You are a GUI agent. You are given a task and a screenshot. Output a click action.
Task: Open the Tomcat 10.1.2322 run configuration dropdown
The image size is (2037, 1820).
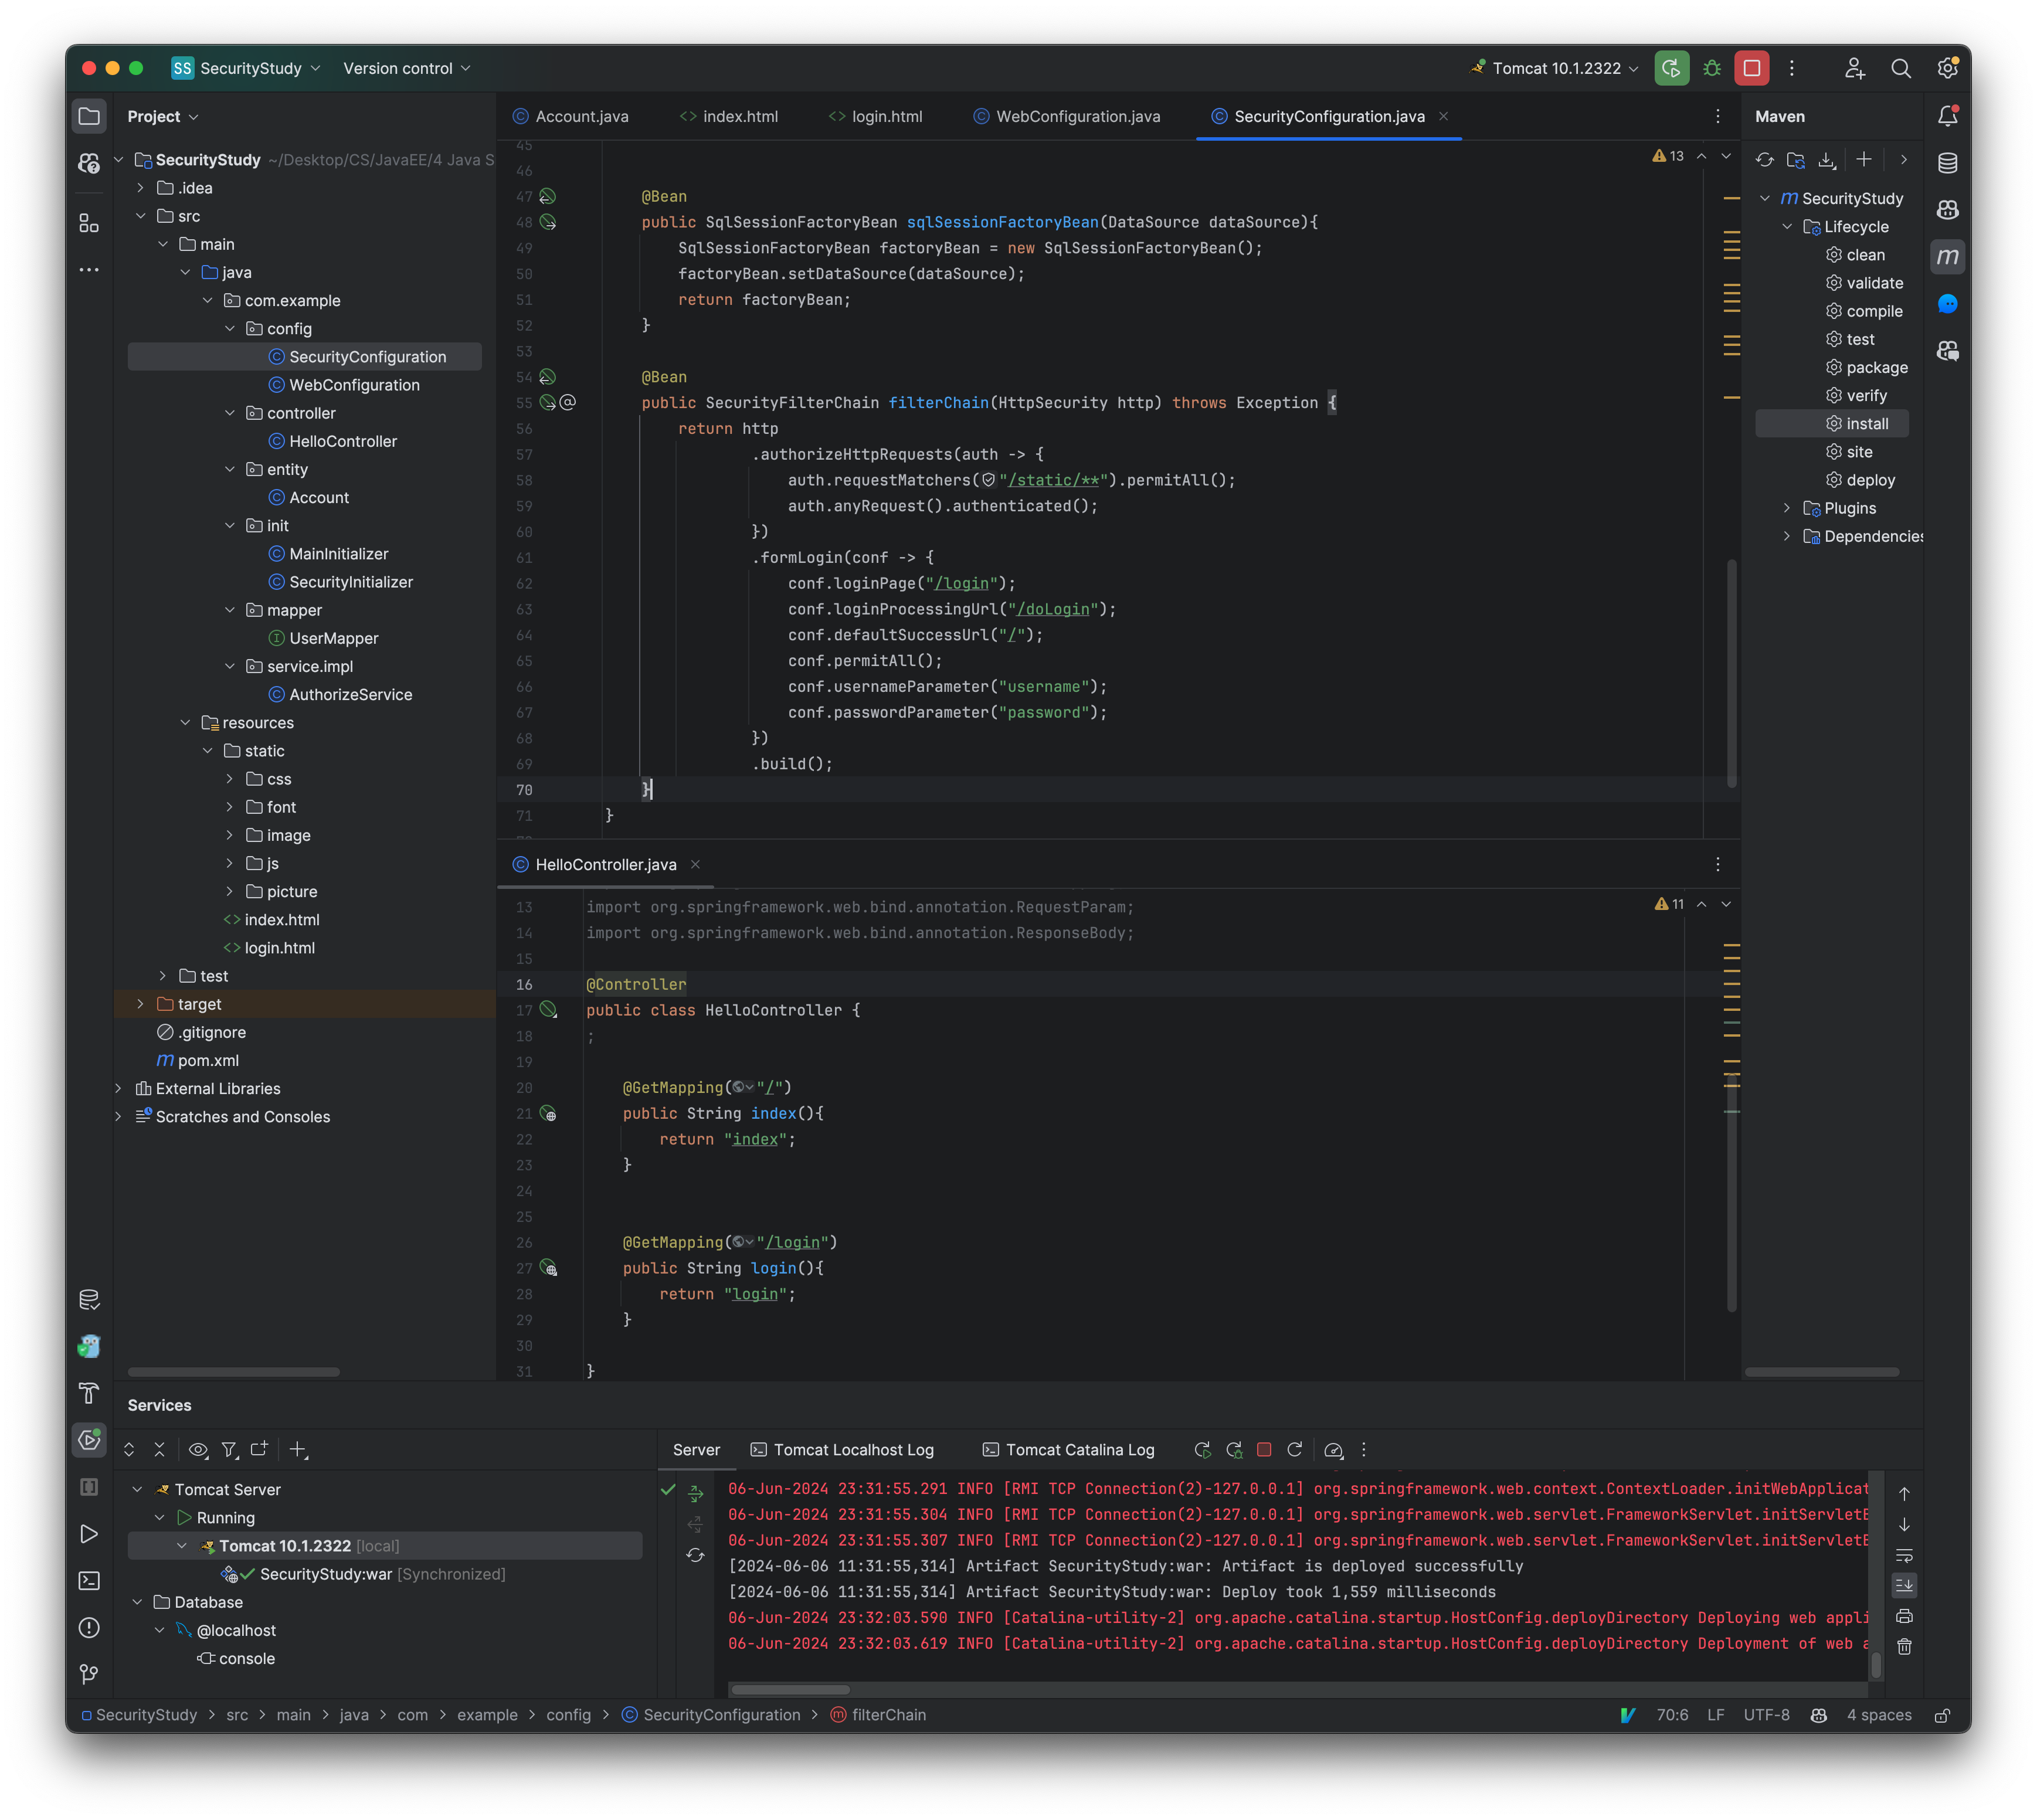coord(1553,68)
